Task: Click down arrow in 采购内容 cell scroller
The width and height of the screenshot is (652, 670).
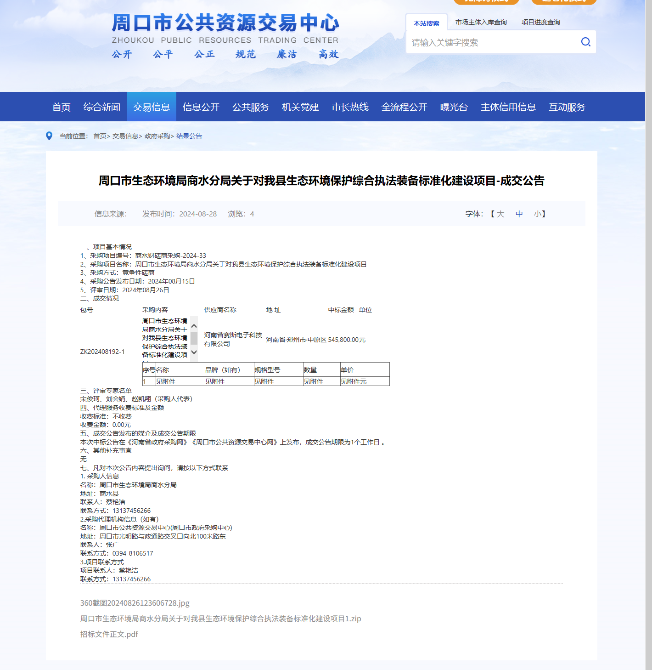Action: [194, 352]
